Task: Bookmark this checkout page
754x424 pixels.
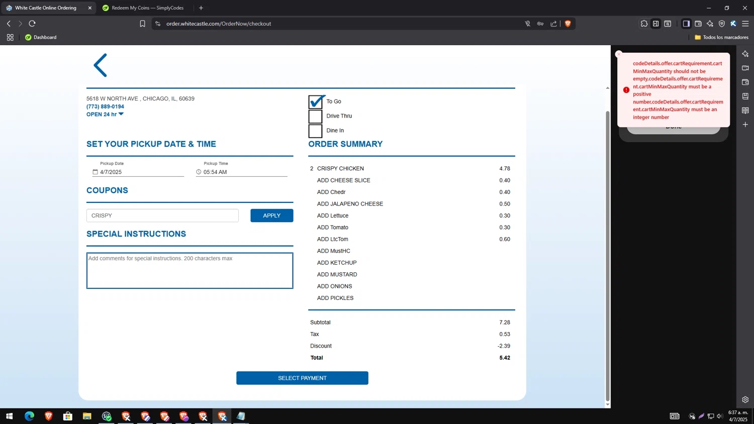Action: click(142, 24)
